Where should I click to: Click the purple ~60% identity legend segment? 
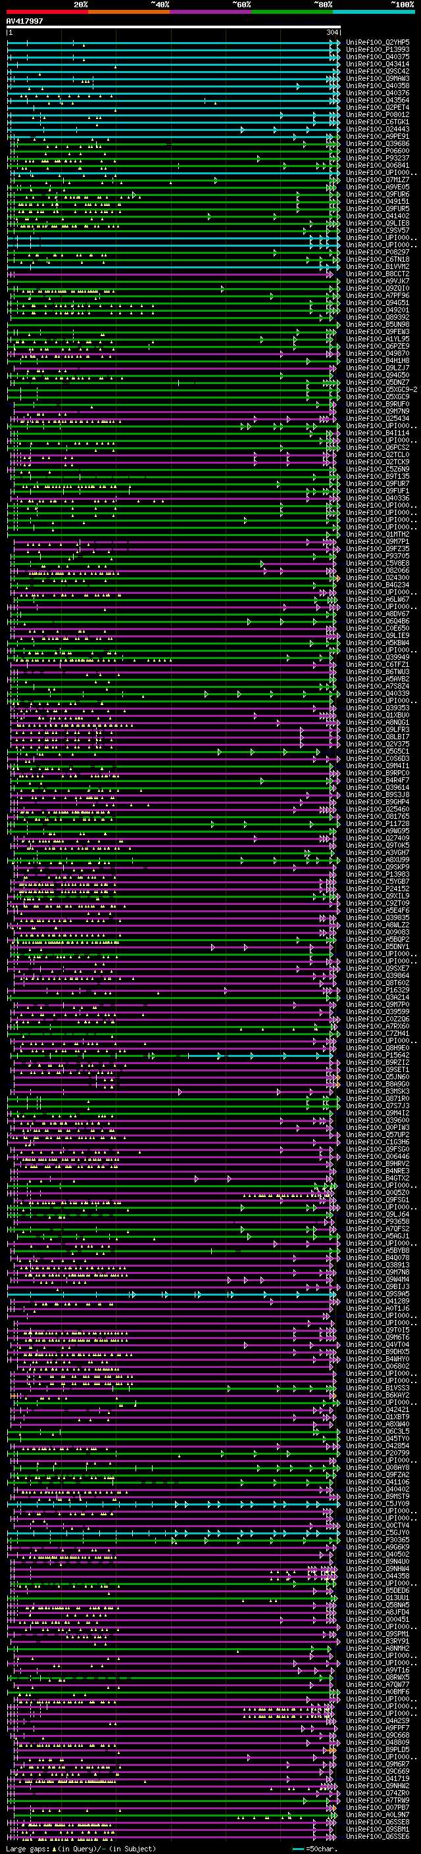pos(211,12)
